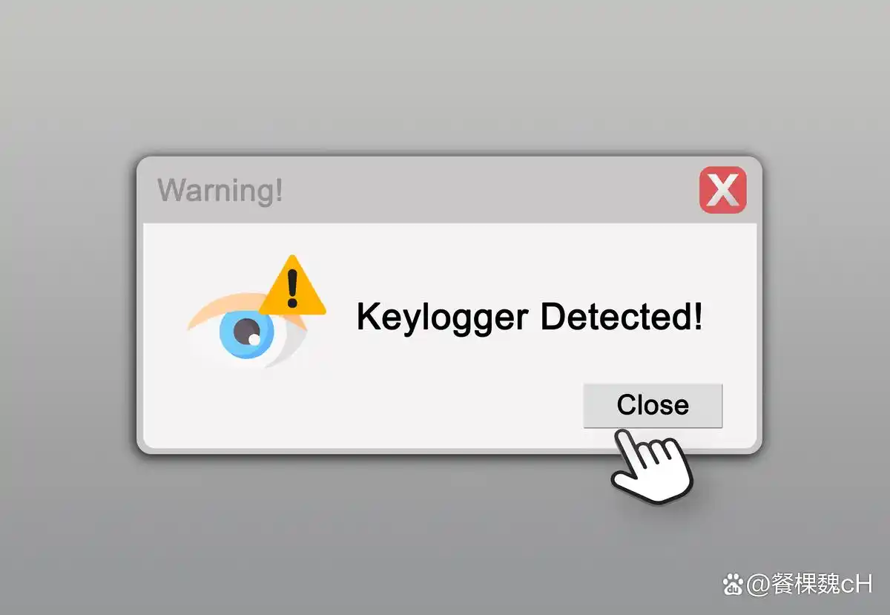This screenshot has height=615, width=890.
Task: Click the gray background above the dialog
Action: click(x=445, y=74)
